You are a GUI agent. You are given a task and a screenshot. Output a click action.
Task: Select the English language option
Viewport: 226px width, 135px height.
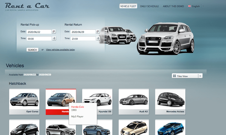point(196,6)
